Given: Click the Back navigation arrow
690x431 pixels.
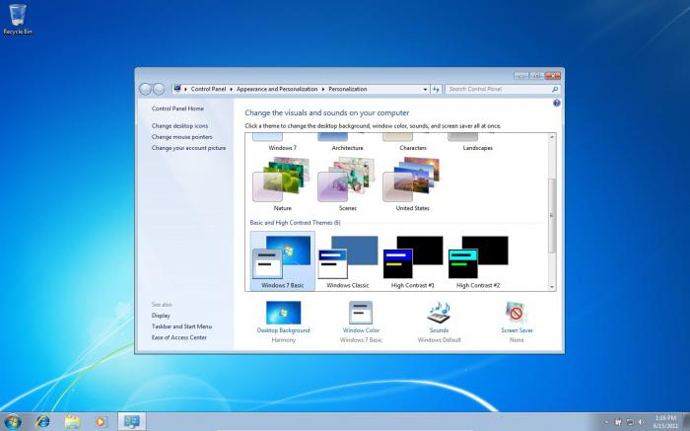Looking at the screenshot, I should click(145, 89).
